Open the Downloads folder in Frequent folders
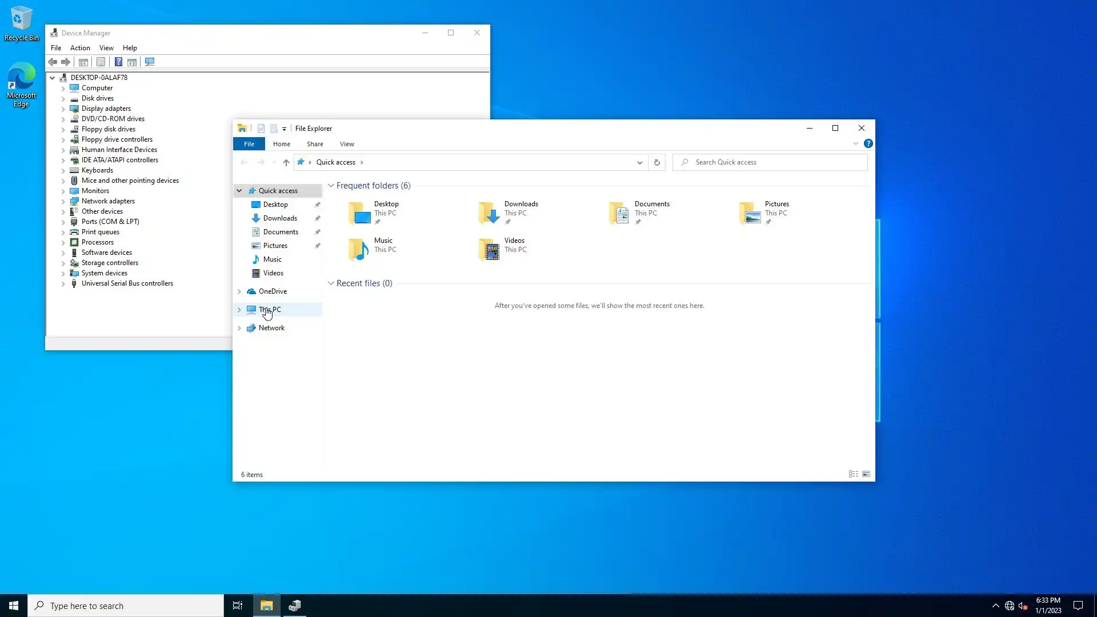 click(509, 213)
